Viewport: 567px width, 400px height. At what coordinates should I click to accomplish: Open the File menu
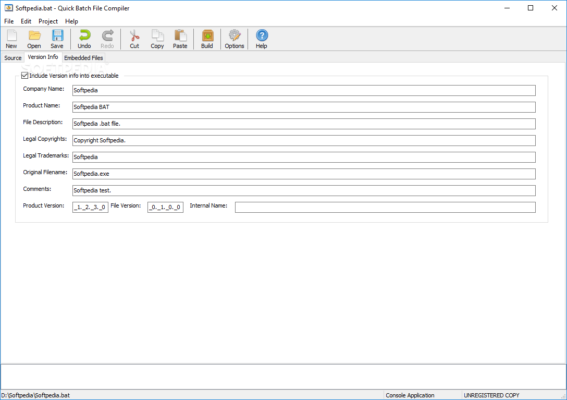click(x=9, y=21)
